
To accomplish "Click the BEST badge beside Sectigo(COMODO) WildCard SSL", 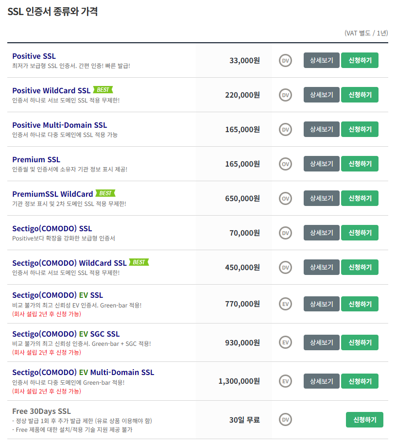I will 139,262.
